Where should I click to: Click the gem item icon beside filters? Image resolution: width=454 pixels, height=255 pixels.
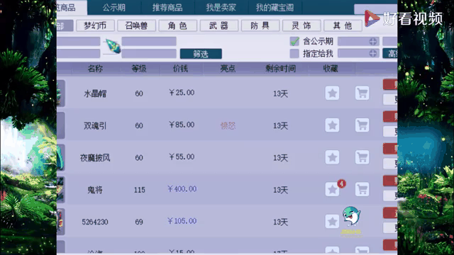click(x=113, y=47)
